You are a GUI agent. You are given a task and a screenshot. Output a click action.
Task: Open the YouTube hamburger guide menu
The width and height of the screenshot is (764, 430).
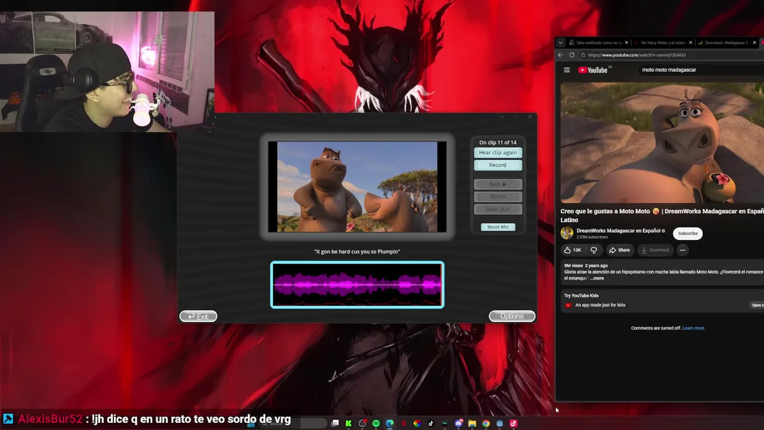tap(567, 70)
